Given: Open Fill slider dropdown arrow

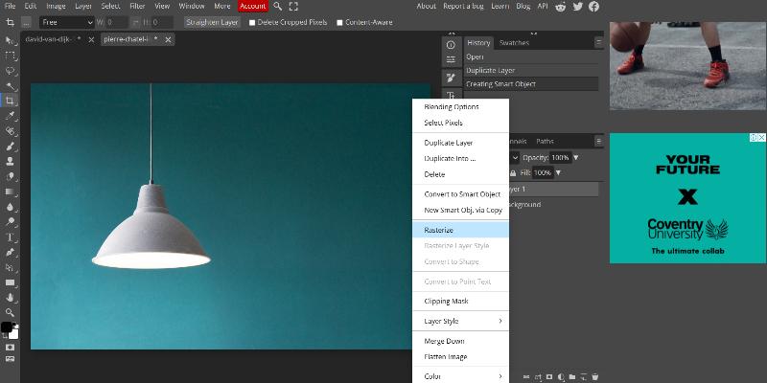Looking at the screenshot, I should click(558, 173).
